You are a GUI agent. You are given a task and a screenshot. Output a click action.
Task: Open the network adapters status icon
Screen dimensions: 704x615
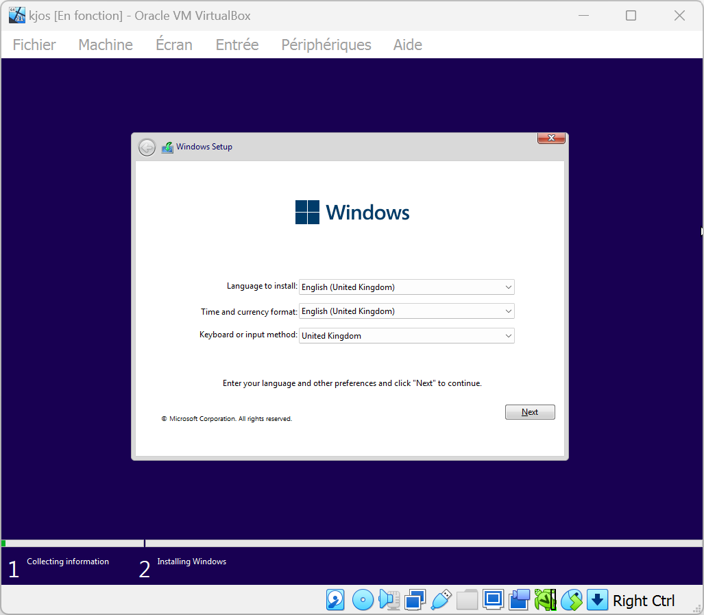(415, 600)
